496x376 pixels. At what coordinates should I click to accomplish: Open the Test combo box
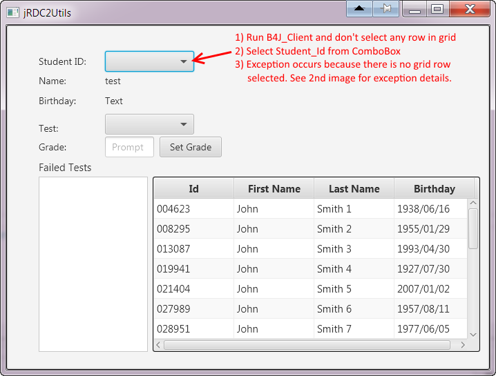[149, 124]
